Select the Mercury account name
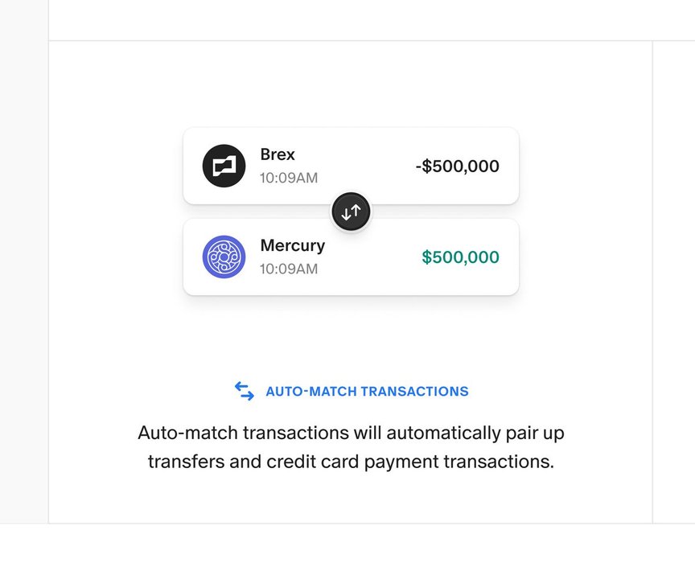 tap(293, 245)
